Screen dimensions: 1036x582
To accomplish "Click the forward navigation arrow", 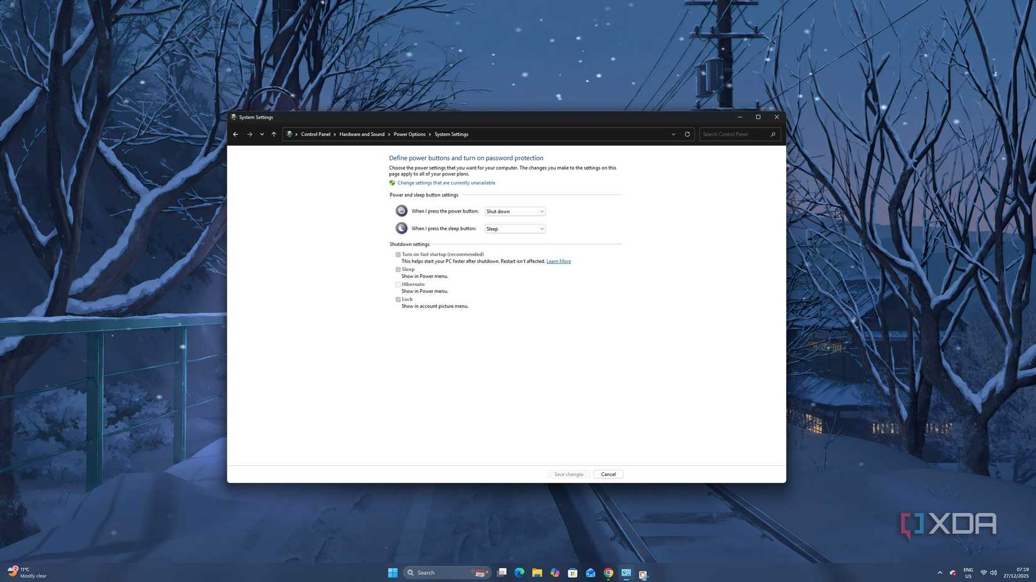I will click(x=249, y=134).
